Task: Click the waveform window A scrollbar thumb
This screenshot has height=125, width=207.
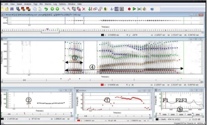Action: pos(50,32)
